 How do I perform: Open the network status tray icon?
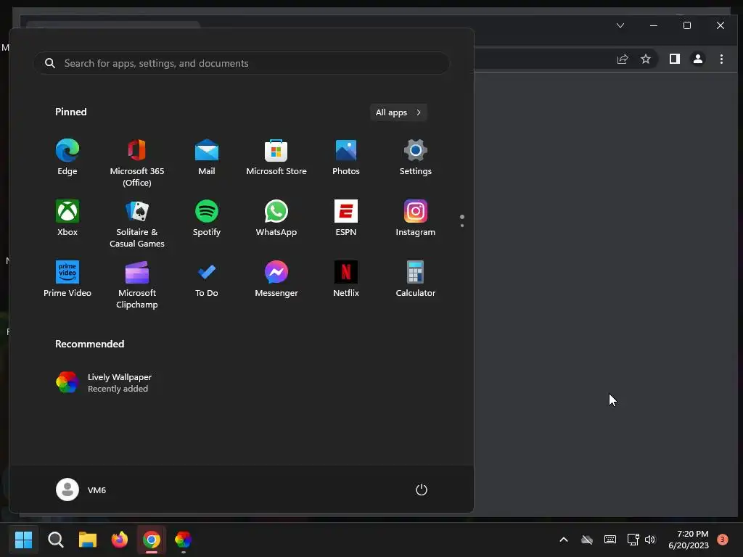point(633,540)
